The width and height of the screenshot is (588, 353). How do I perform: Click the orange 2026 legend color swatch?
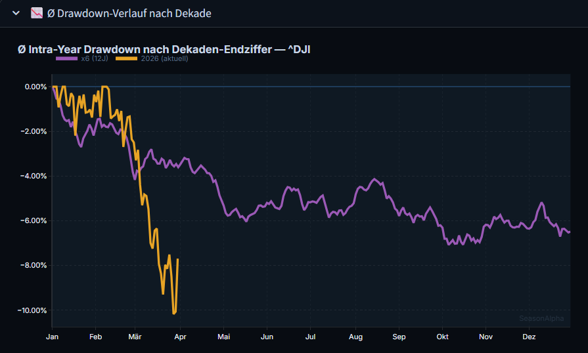pos(126,58)
